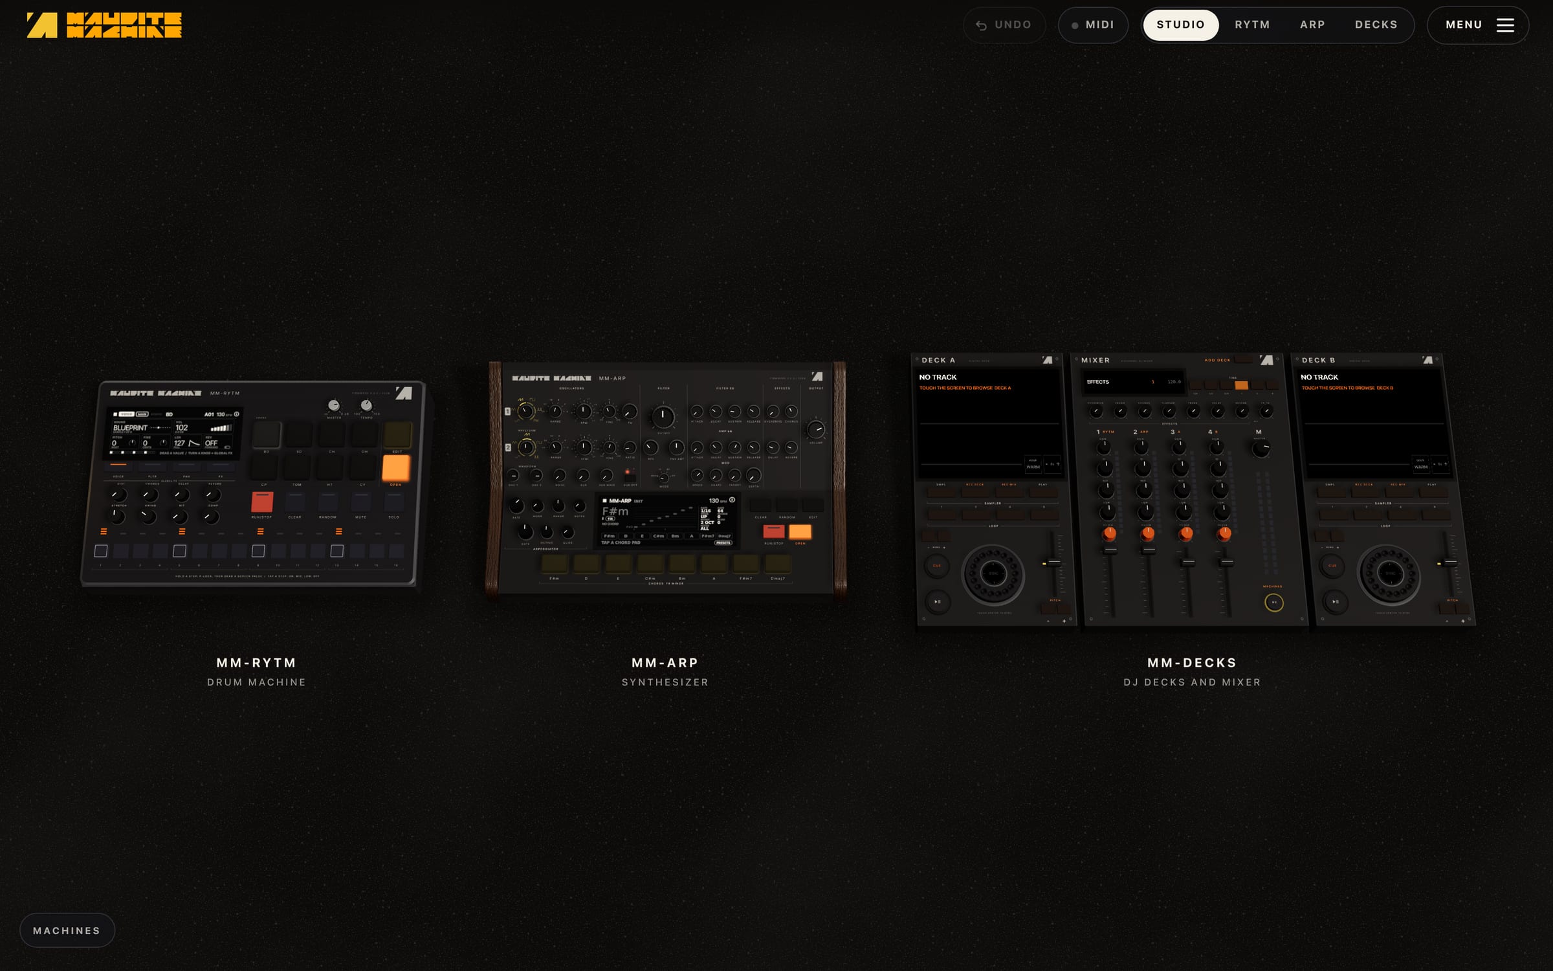1553x971 pixels.
Task: Tap the Dmaj7 chord pad on MM-ARP
Action: tap(778, 564)
